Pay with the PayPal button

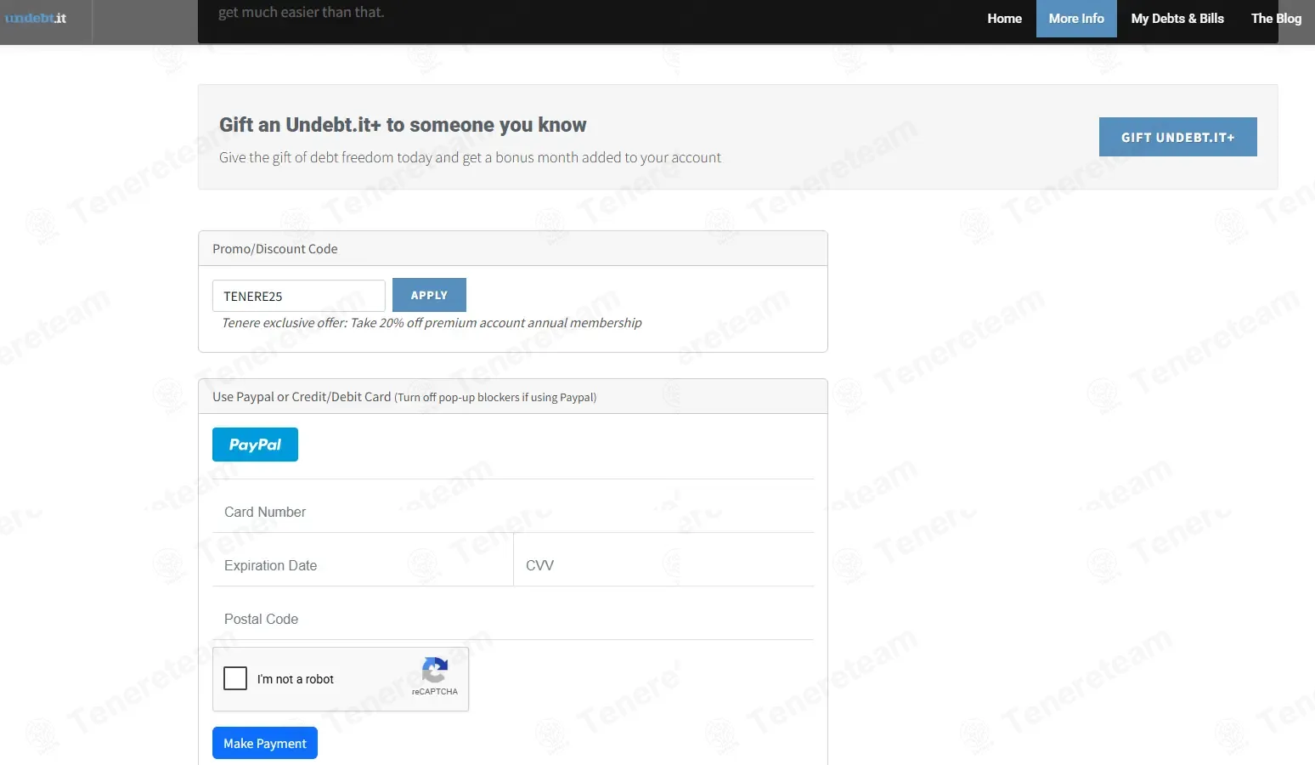coord(255,445)
